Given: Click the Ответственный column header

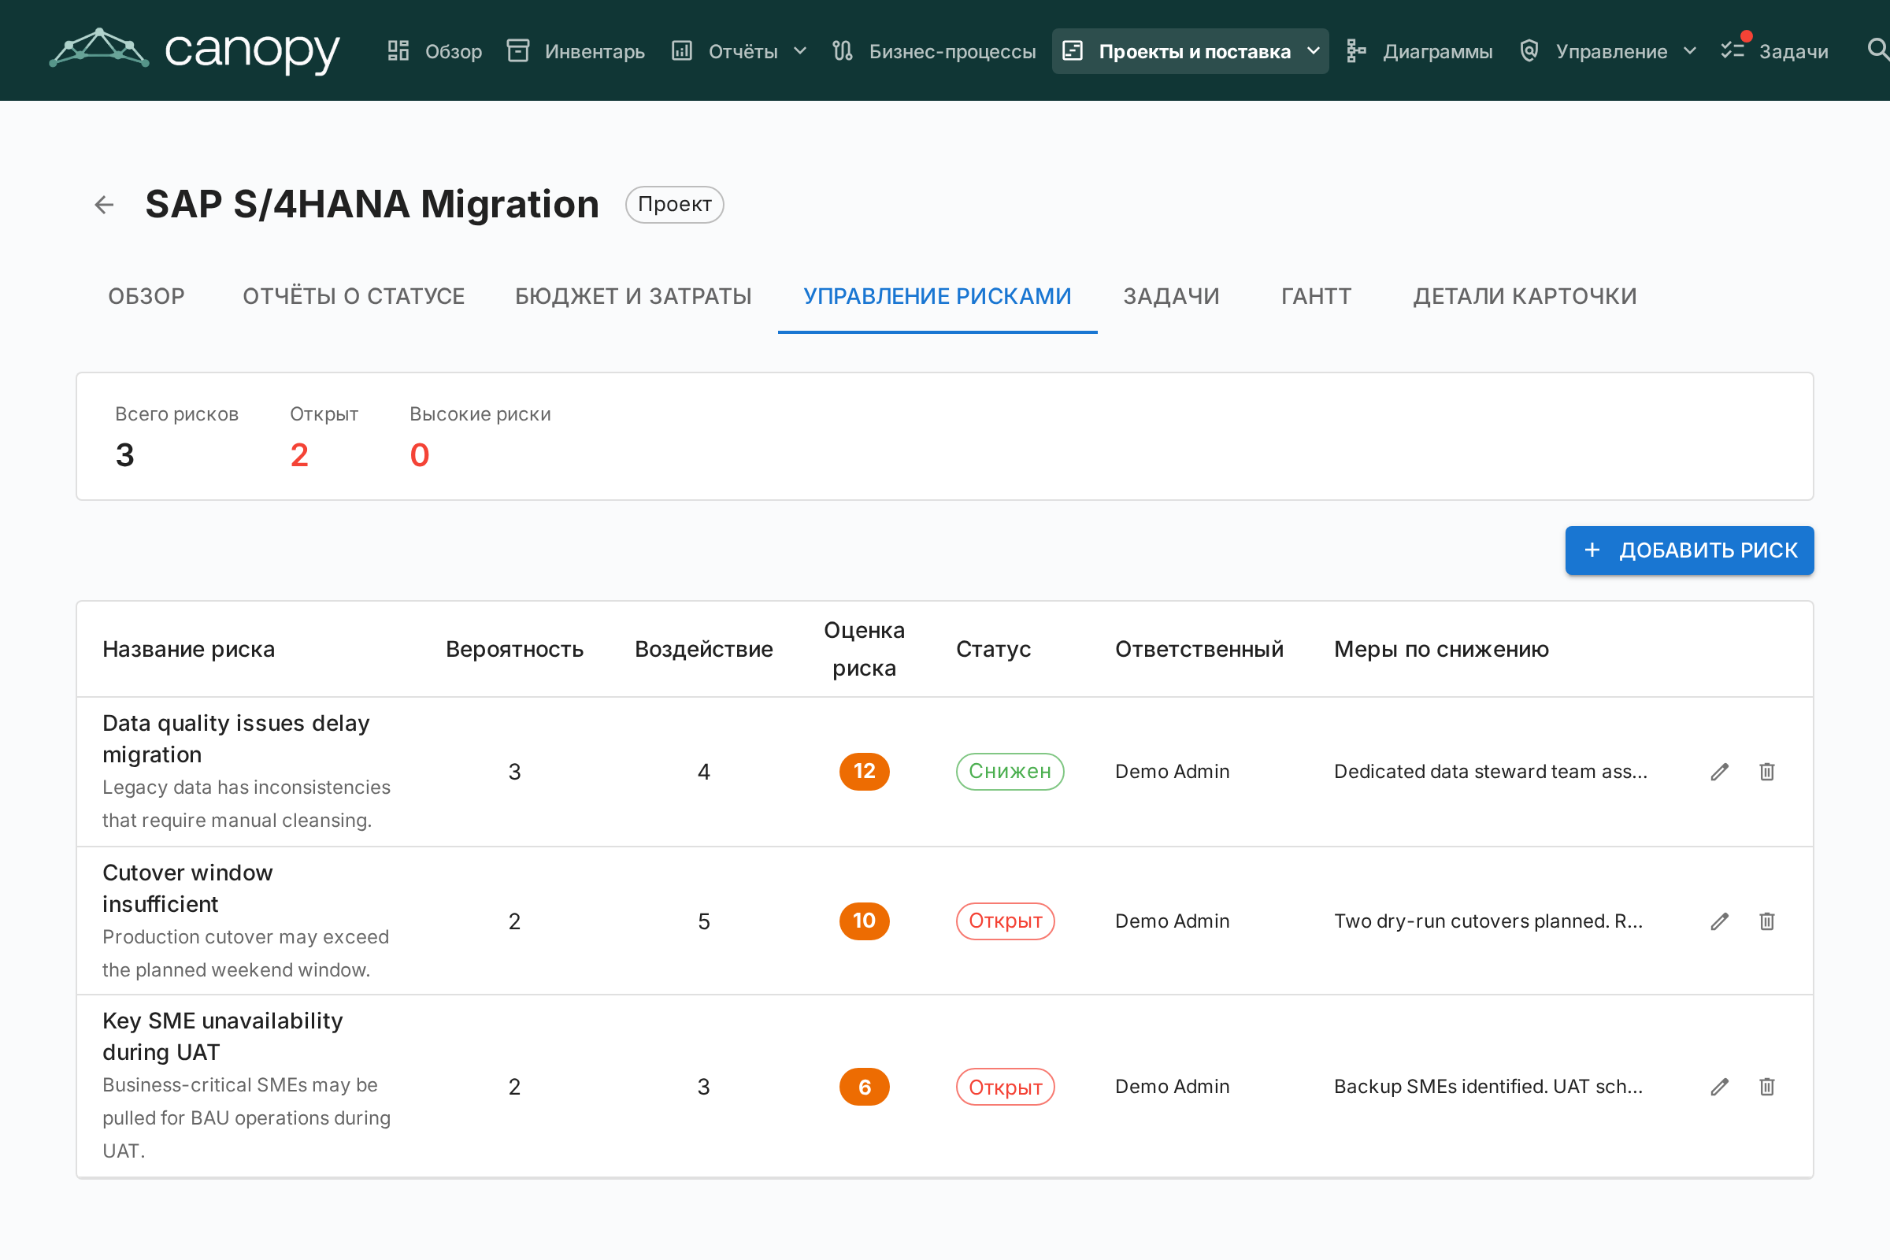Looking at the screenshot, I should (1199, 649).
